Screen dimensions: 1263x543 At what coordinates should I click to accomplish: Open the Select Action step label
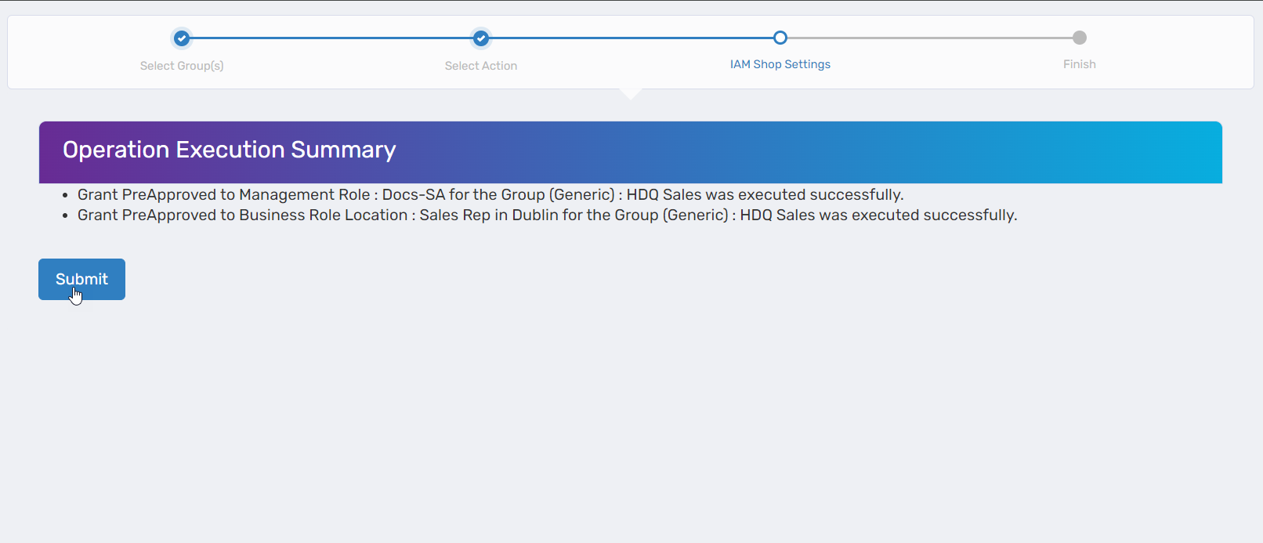point(481,66)
